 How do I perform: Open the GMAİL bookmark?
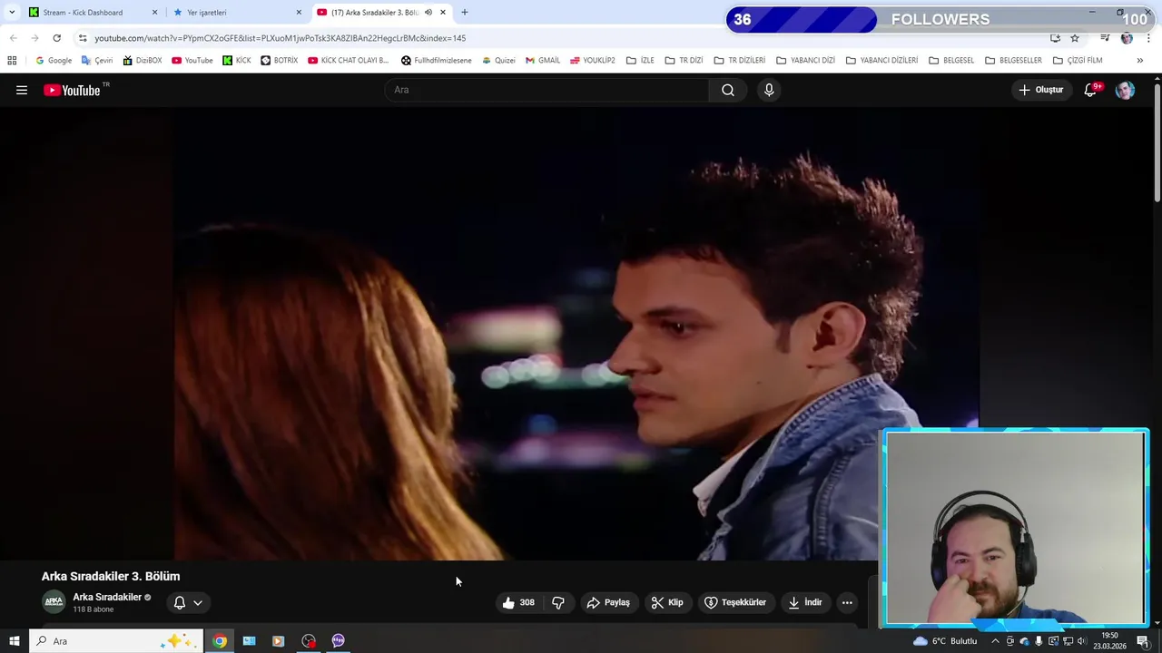[x=543, y=60]
